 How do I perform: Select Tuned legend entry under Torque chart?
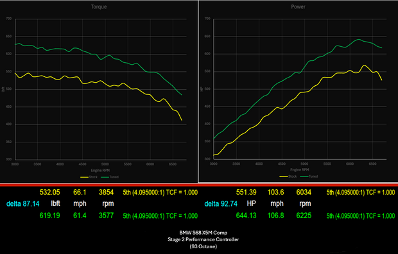110,177
